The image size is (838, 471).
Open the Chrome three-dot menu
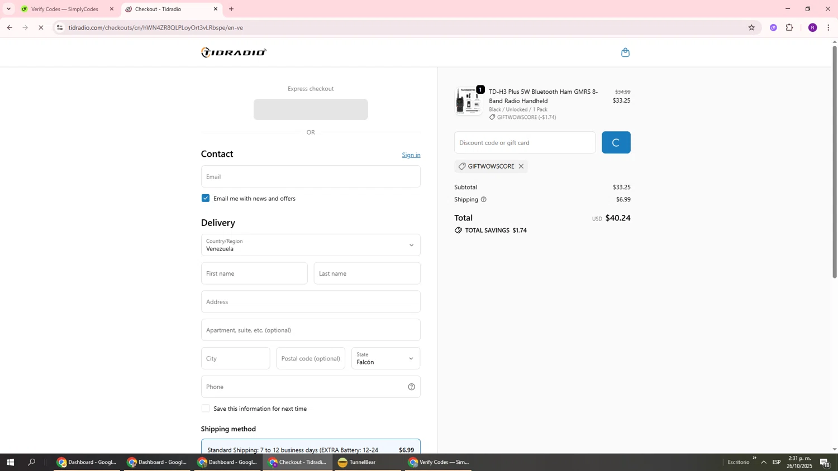[828, 27]
